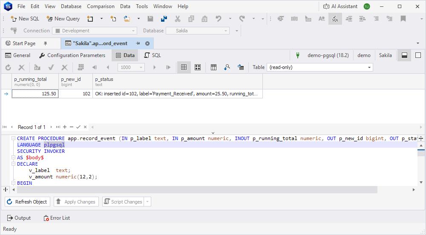Switch to the SQL tab

[x=153, y=55]
